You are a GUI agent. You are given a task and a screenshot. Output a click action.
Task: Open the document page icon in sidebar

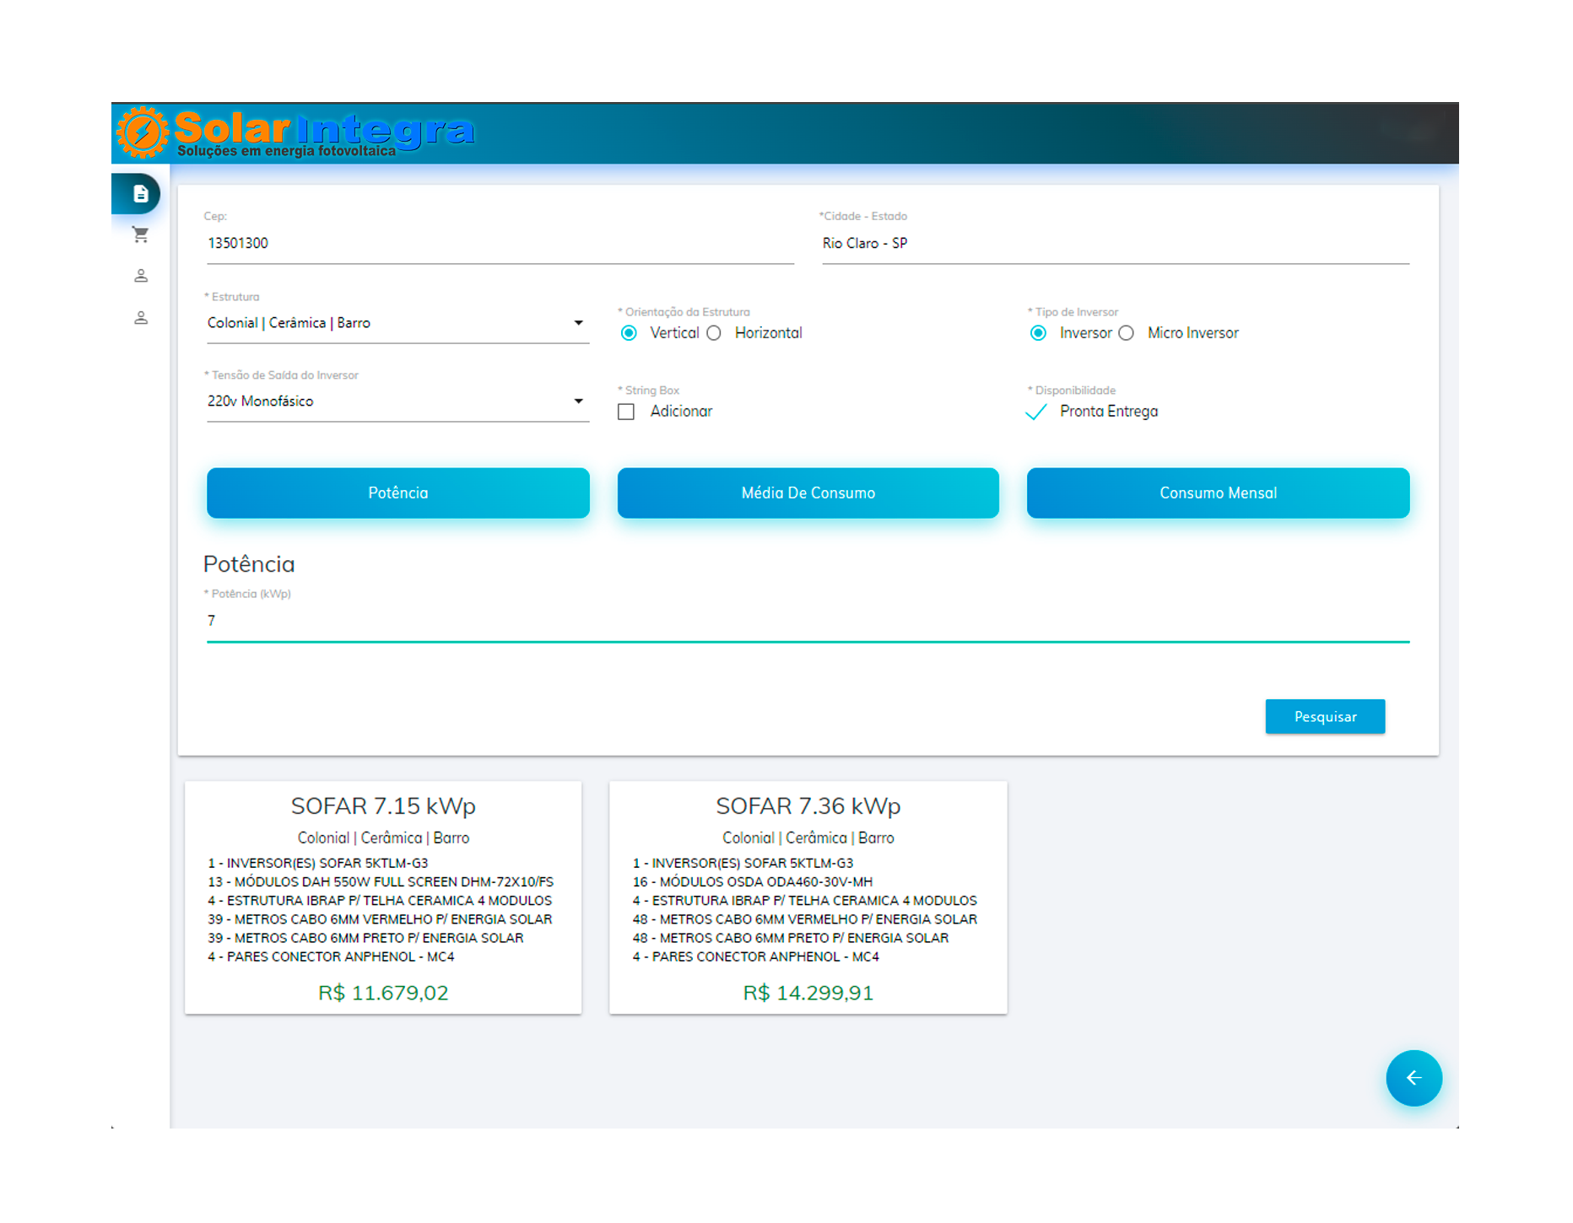pyautogui.click(x=141, y=194)
